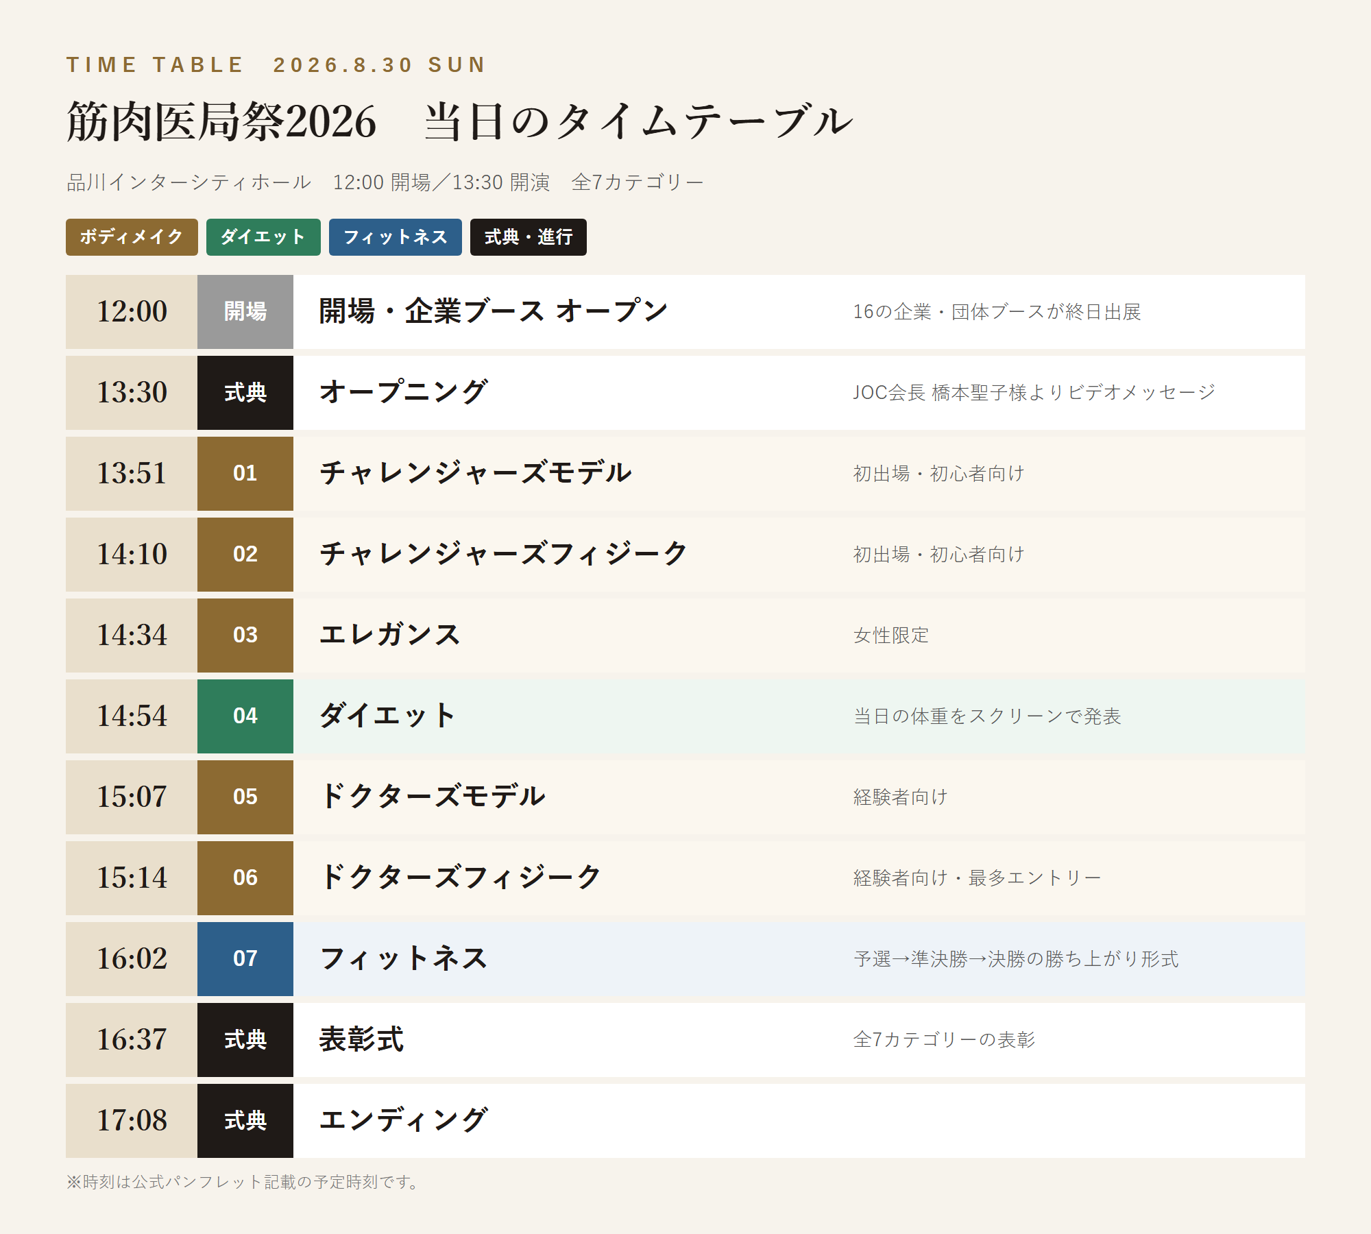Click the black 式典・進行 tag
The width and height of the screenshot is (1371, 1234).
pyautogui.click(x=529, y=237)
